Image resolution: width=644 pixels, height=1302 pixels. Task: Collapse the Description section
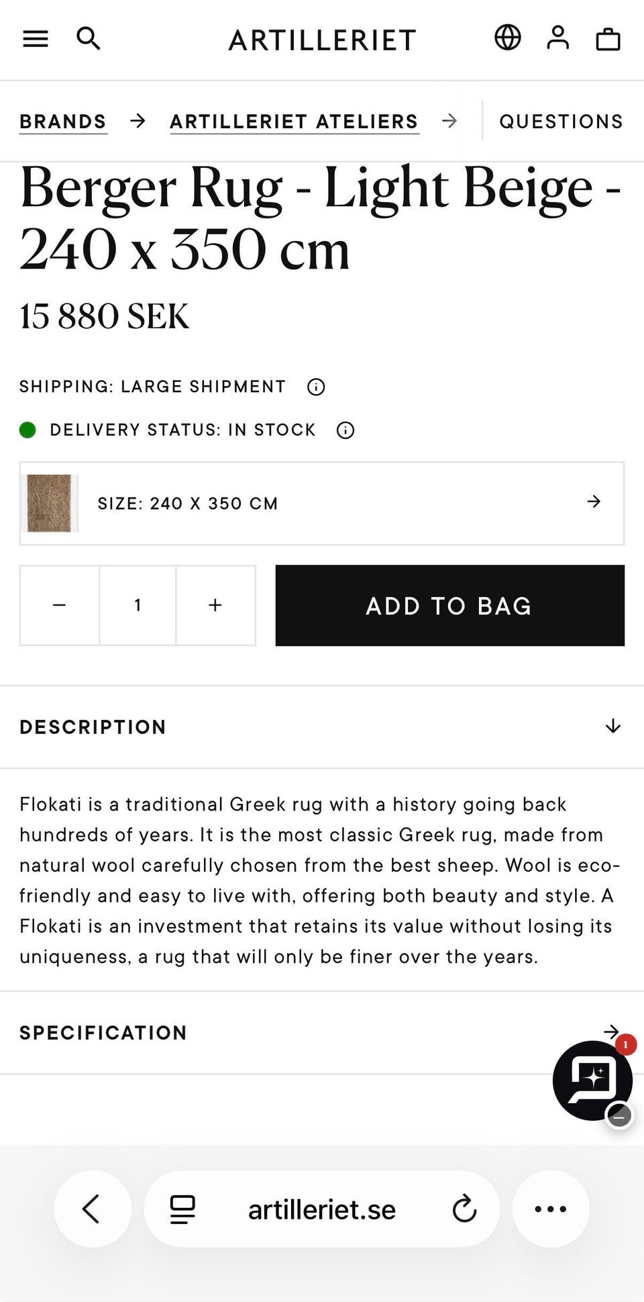coord(322,727)
